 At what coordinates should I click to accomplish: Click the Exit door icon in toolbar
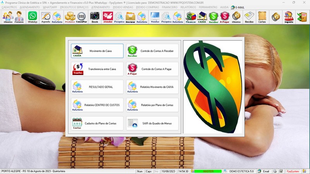[302, 17]
